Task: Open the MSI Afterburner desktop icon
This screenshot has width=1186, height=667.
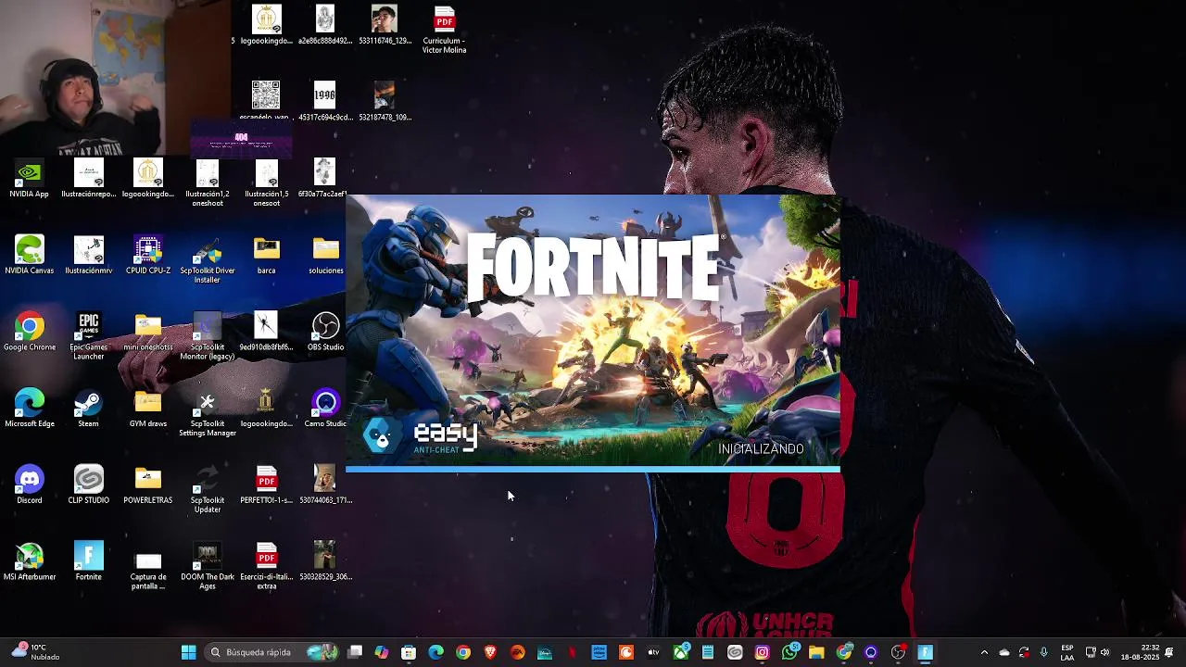Action: (x=29, y=561)
